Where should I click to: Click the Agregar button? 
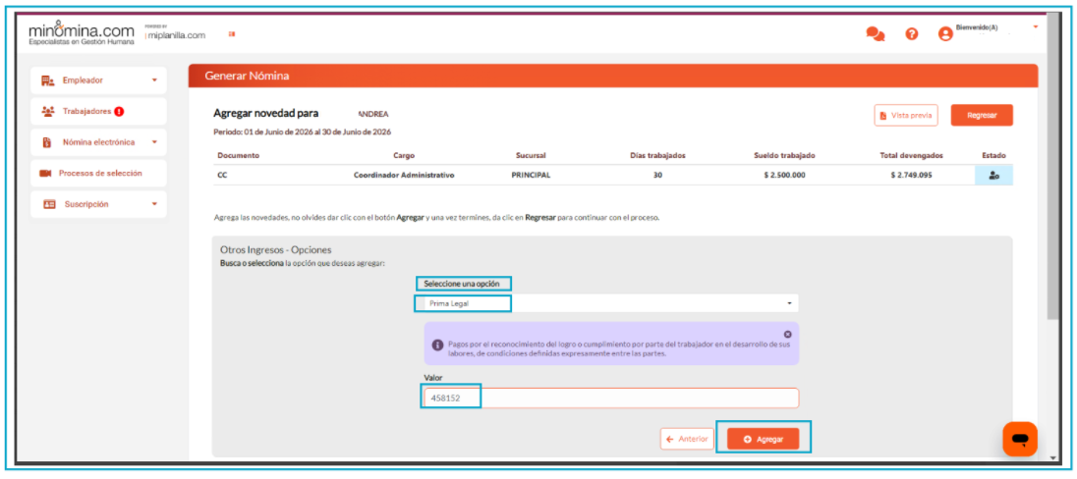coord(764,439)
